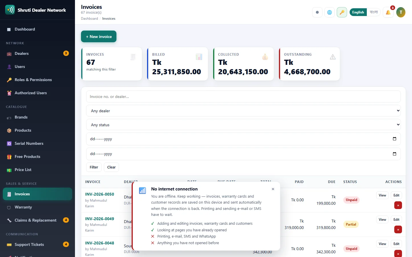The height and width of the screenshot is (257, 412).
Task: Clear the filters
Action: pyautogui.click(x=111, y=167)
